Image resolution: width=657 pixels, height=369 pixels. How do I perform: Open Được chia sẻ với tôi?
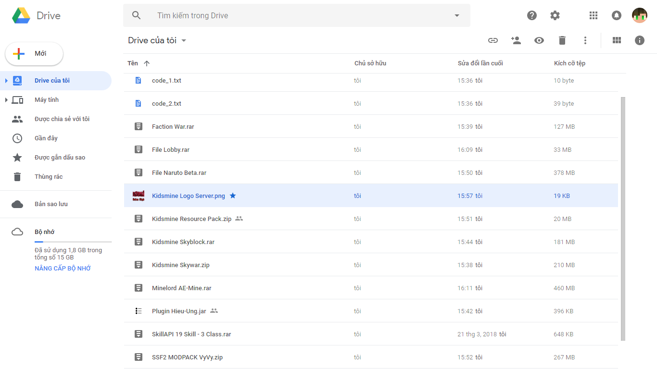pyautogui.click(x=56, y=119)
